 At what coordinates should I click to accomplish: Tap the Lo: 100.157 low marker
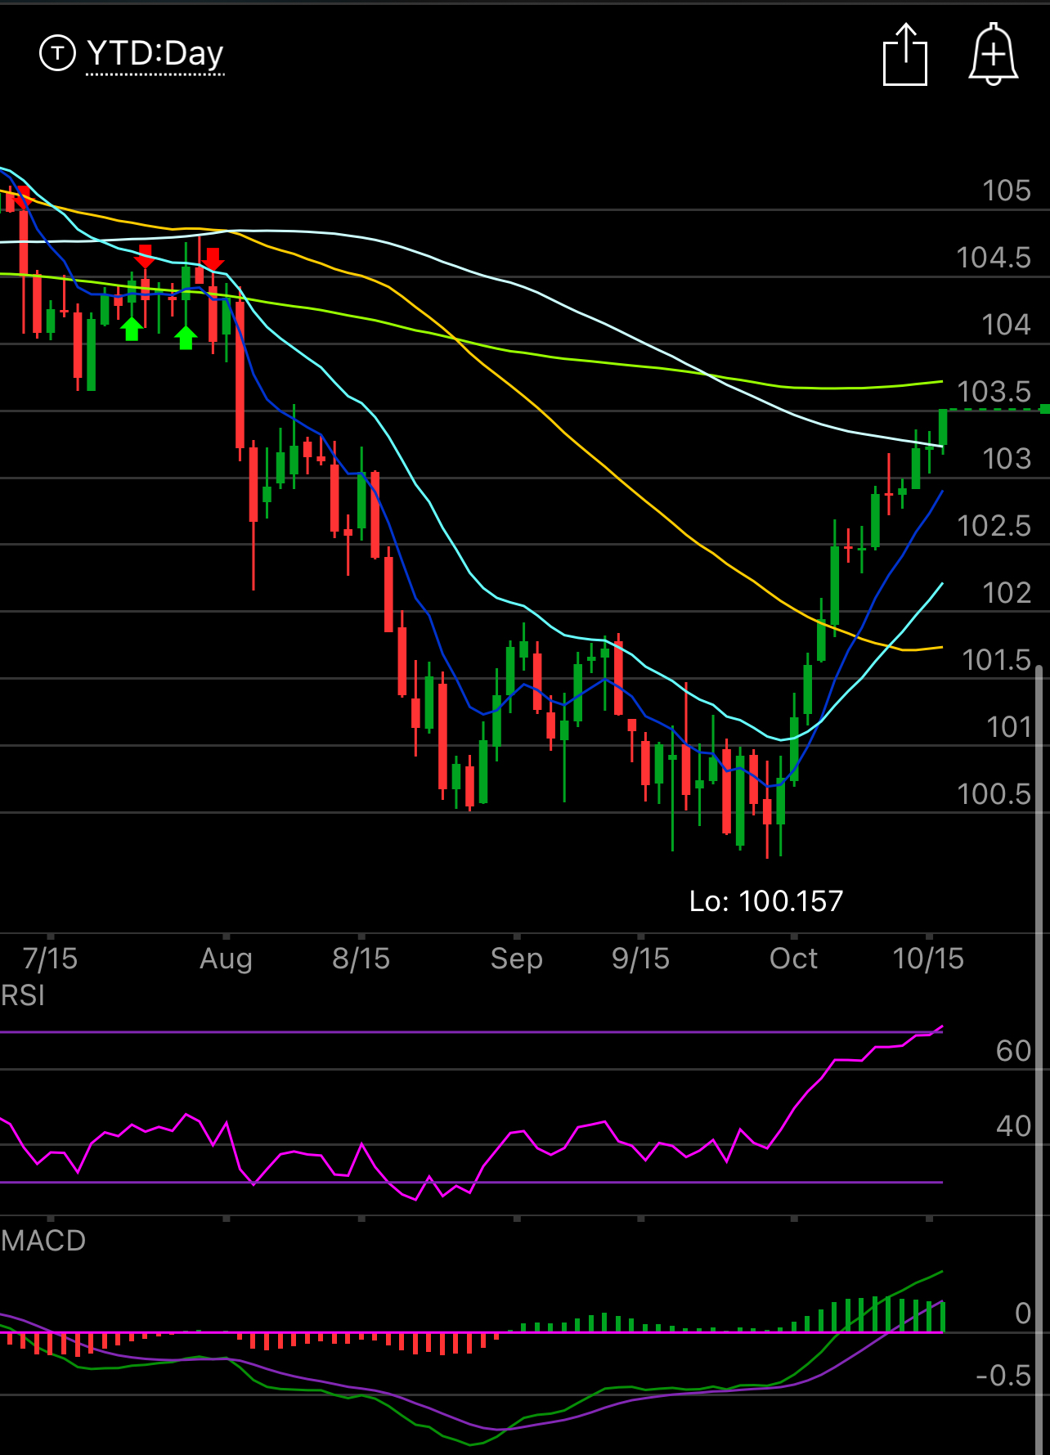tap(766, 901)
